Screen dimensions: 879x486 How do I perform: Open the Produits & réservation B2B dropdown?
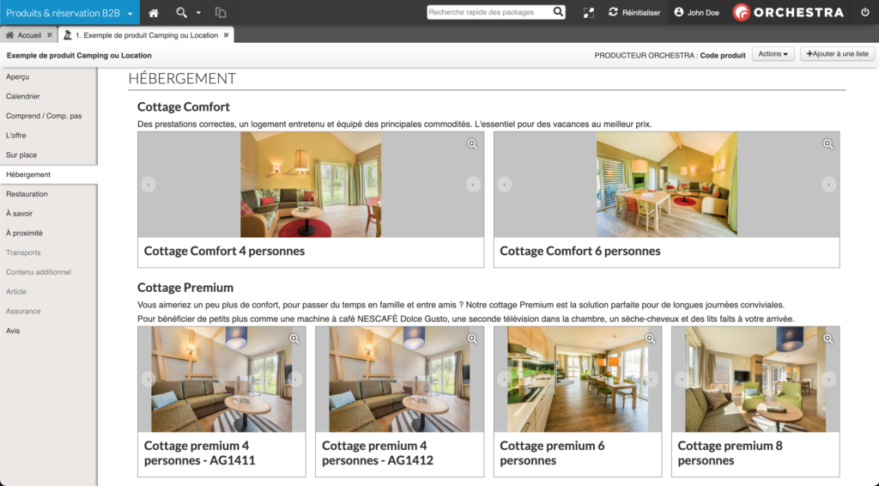[x=70, y=13]
